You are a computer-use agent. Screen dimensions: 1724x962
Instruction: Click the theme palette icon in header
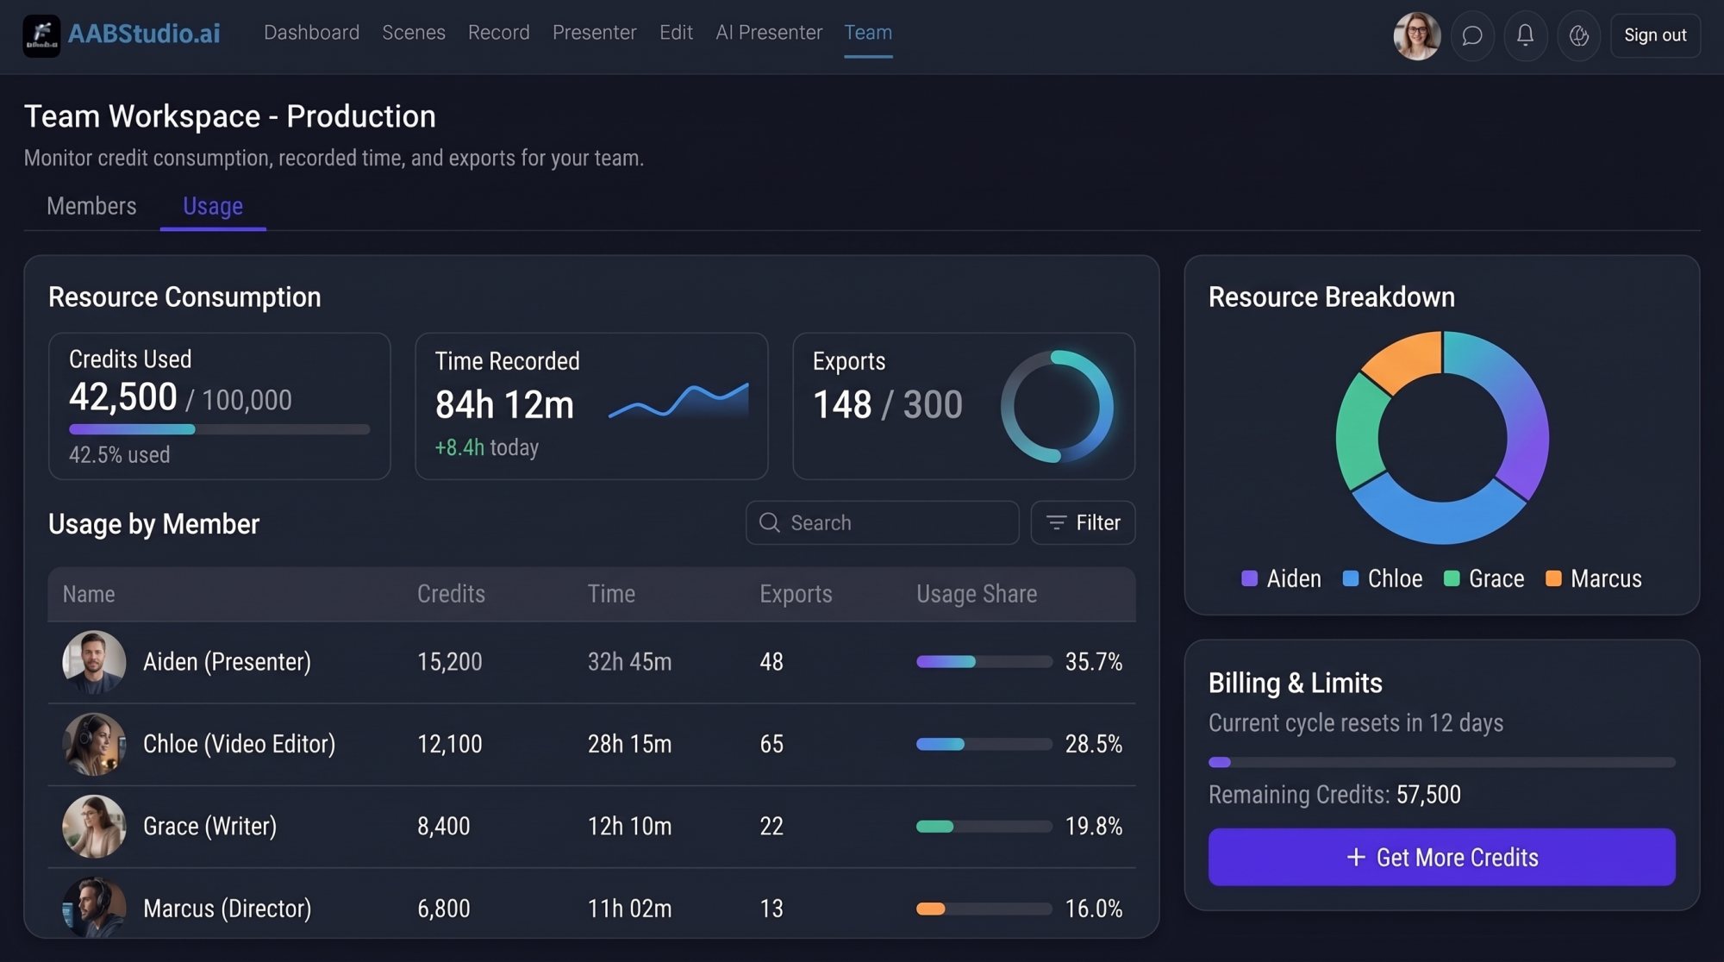click(1578, 35)
